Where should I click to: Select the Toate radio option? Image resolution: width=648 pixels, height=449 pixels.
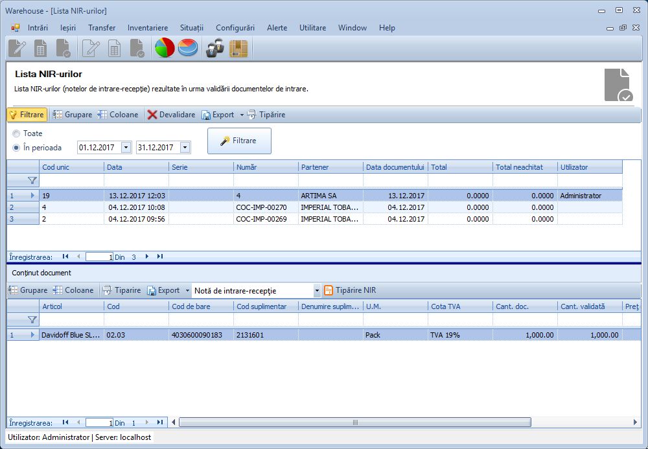point(16,133)
